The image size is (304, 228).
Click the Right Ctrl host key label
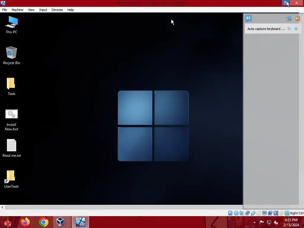click(x=297, y=213)
